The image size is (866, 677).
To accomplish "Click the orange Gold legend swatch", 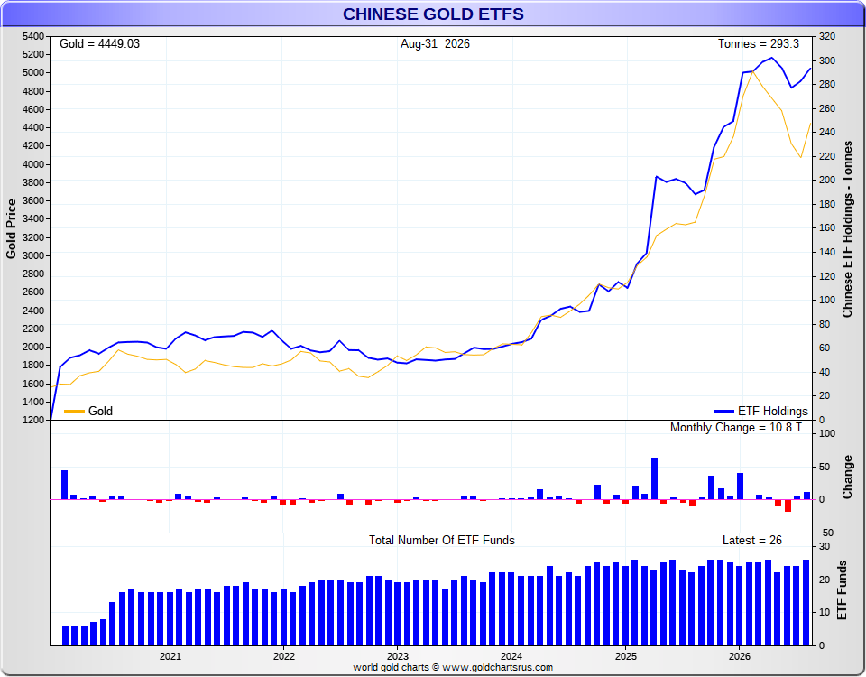I will click(x=74, y=412).
